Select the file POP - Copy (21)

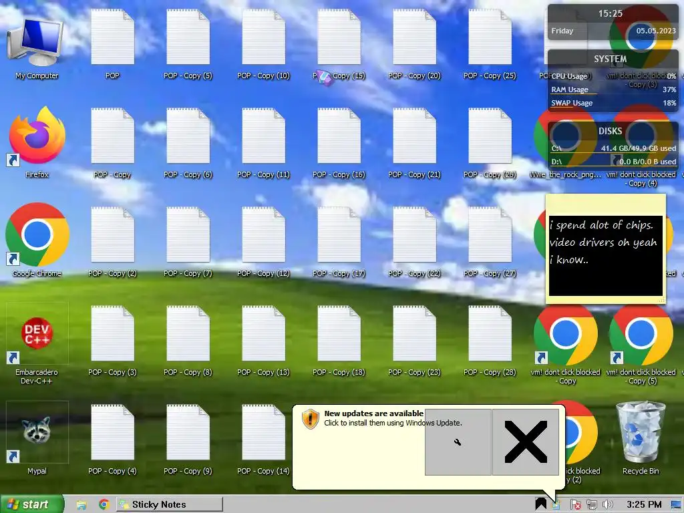[x=414, y=143]
